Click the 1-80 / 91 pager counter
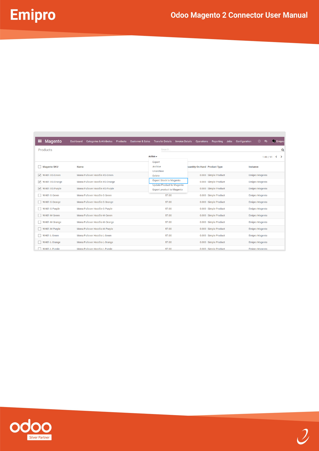 point(267,157)
